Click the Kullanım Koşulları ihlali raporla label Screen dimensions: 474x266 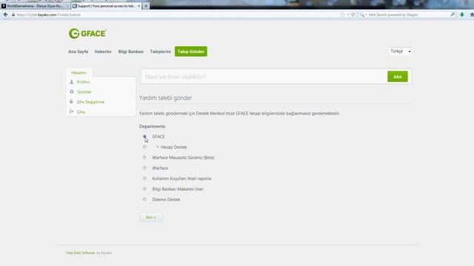pyautogui.click(x=181, y=179)
